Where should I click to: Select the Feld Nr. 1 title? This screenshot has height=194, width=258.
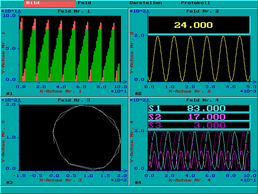(74, 11)
